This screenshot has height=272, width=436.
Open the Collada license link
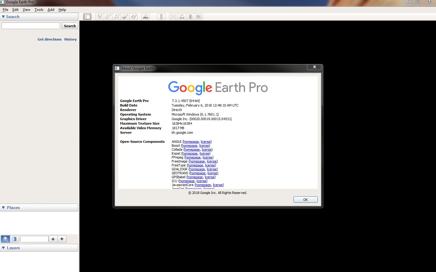pyautogui.click(x=206, y=149)
